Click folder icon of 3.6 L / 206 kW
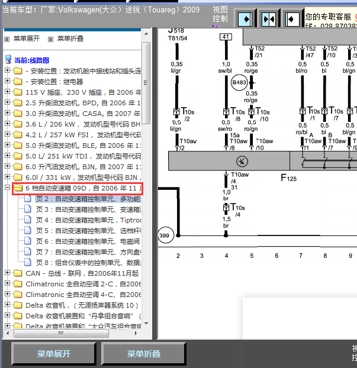Image resolution: width=357 pixels, height=368 pixels. 18,124
